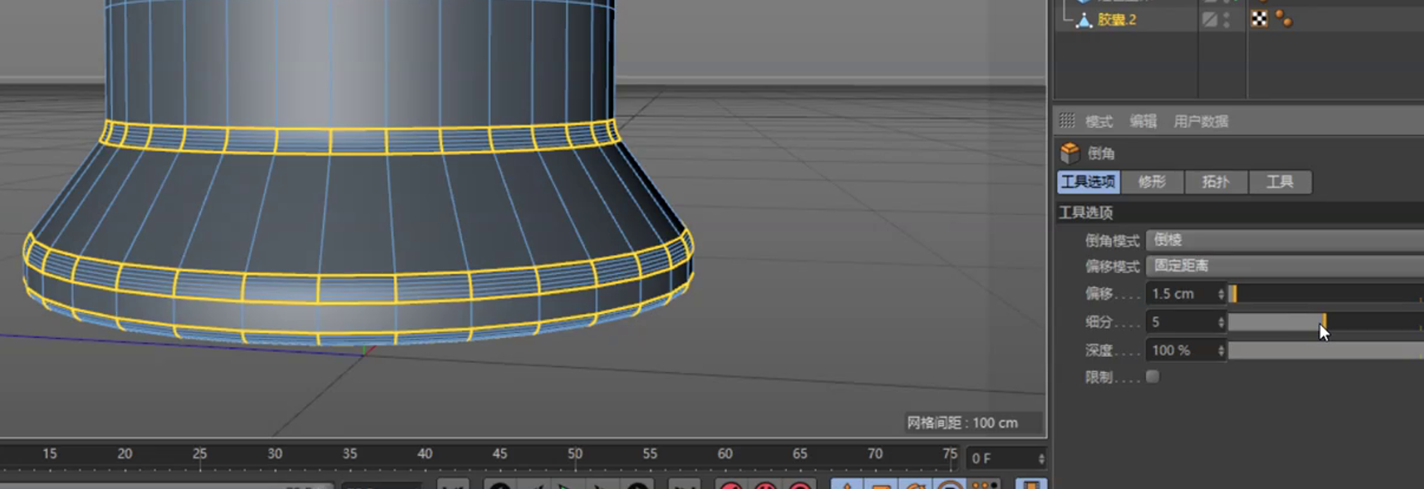This screenshot has width=1424, height=489.
Task: Toggle the lower render visibility dot for 胶囊.2
Action: click(x=1226, y=25)
